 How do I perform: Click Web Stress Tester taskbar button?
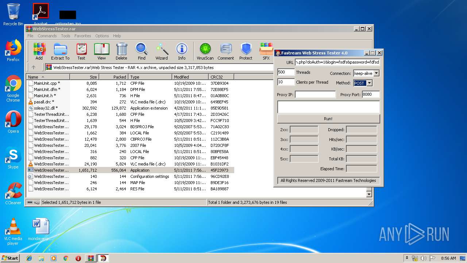tap(103, 258)
